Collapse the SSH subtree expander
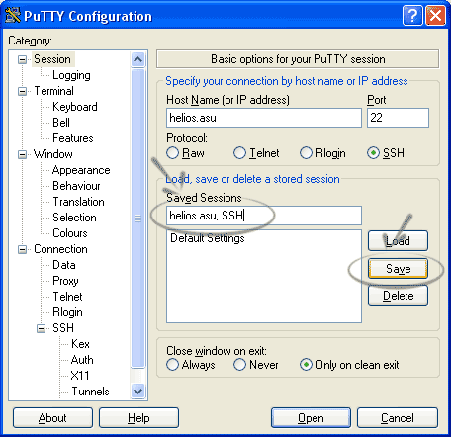This screenshot has width=451, height=437. [41, 328]
